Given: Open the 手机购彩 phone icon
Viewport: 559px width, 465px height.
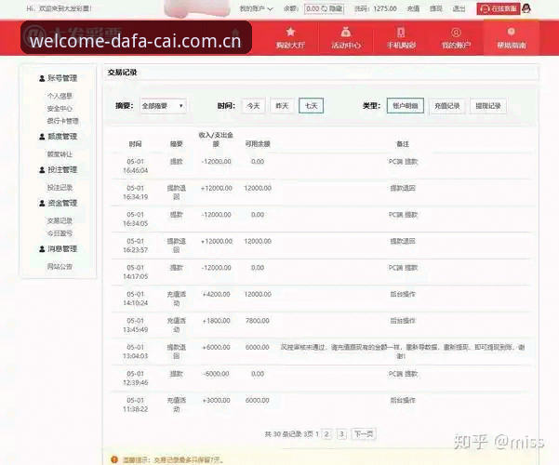Looking at the screenshot, I should pos(401,33).
